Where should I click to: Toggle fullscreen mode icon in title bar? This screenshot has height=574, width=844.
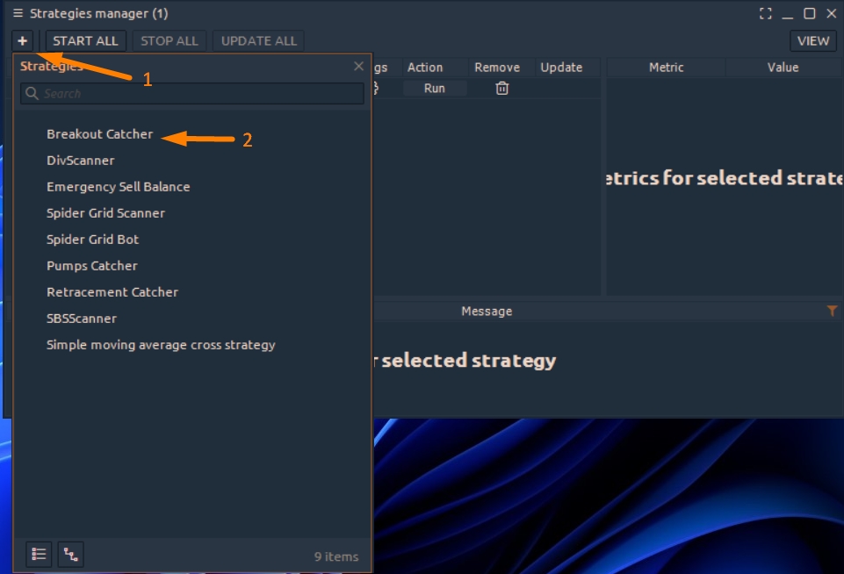pos(765,13)
